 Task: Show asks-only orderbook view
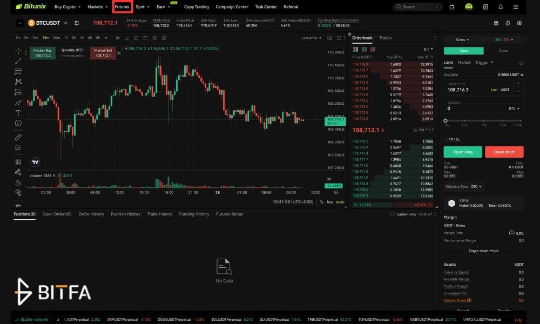pyautogui.click(x=373, y=49)
